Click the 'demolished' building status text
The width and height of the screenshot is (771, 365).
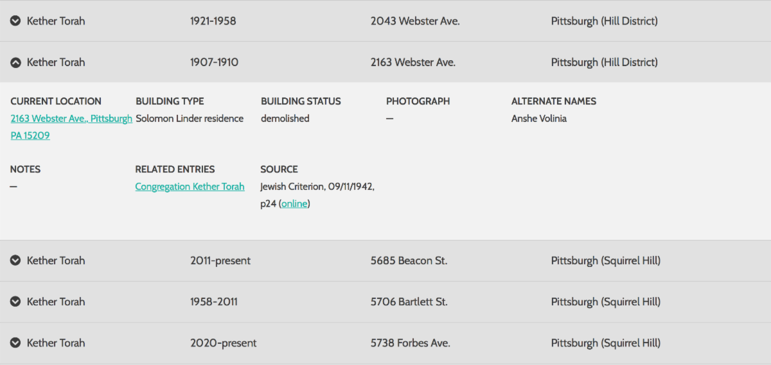point(285,119)
